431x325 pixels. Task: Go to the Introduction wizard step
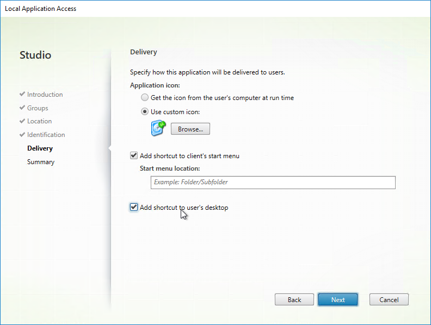pos(45,95)
